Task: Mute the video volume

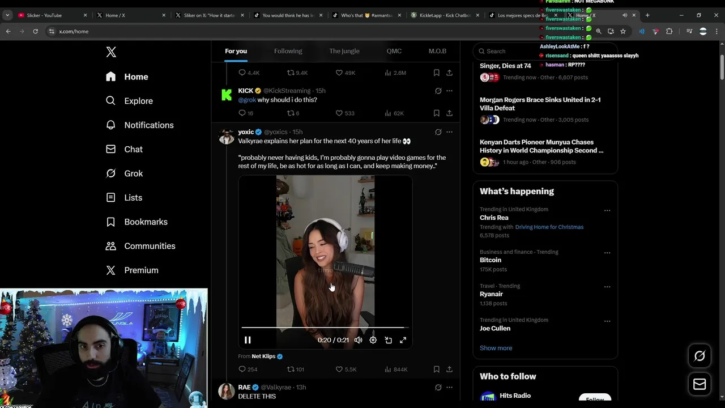Action: pyautogui.click(x=358, y=340)
